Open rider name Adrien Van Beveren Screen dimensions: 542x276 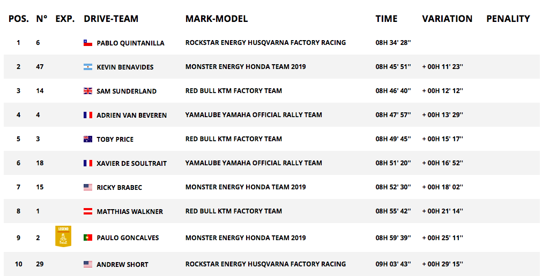point(132,115)
